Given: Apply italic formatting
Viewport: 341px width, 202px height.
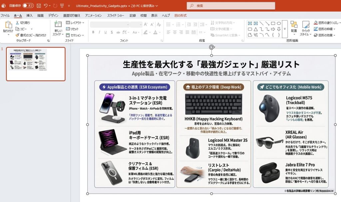Looking at the screenshot, I should 100,32.
